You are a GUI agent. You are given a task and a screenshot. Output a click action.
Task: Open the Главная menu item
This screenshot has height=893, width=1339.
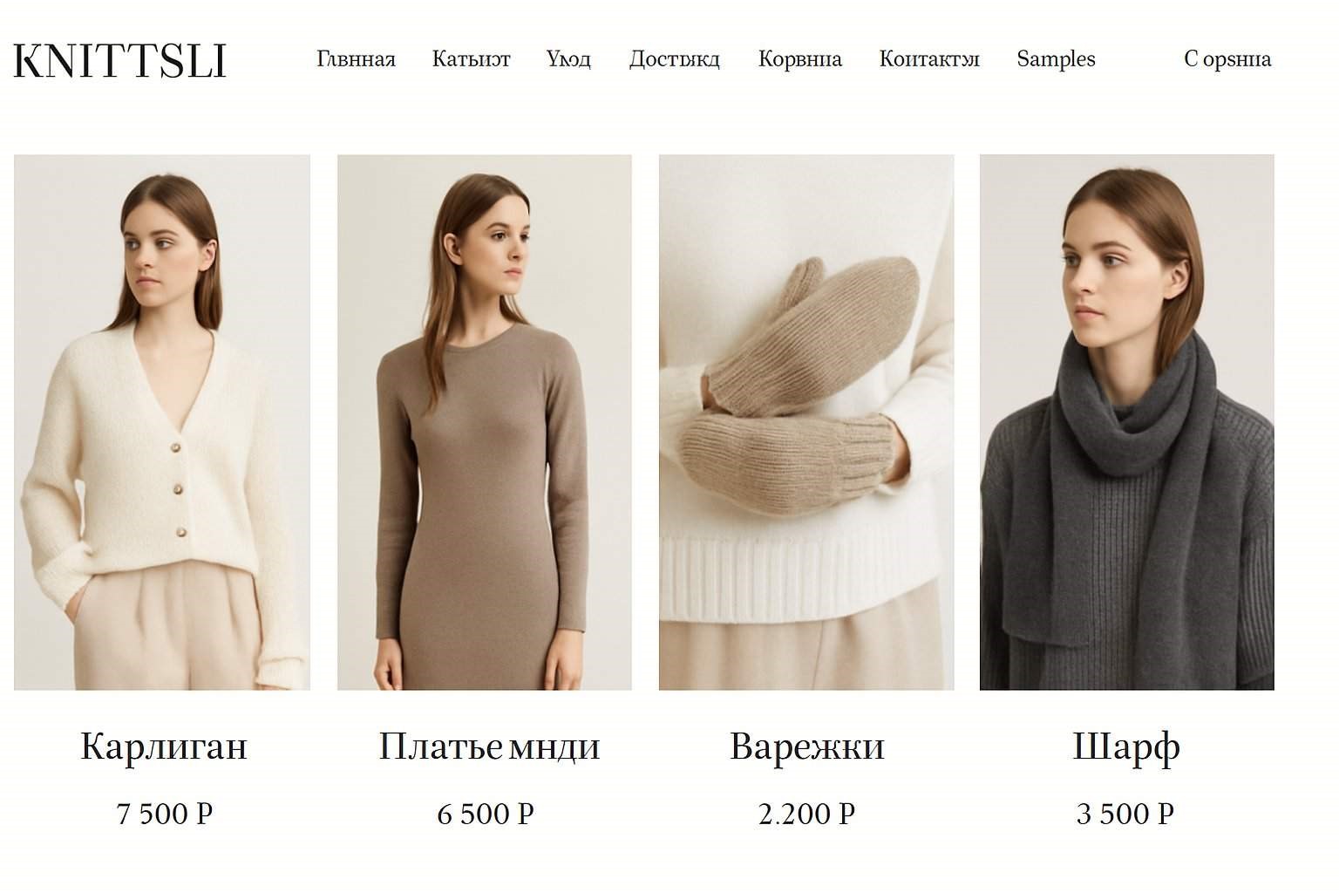pyautogui.click(x=356, y=59)
